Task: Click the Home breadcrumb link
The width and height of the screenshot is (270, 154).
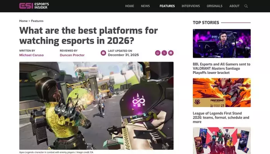Action: (x=24, y=21)
